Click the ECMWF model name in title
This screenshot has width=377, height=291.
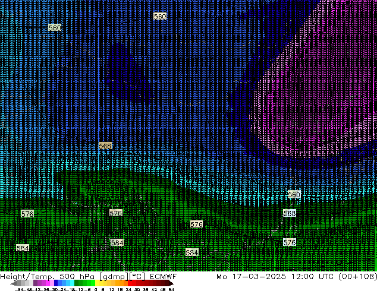coord(164,277)
